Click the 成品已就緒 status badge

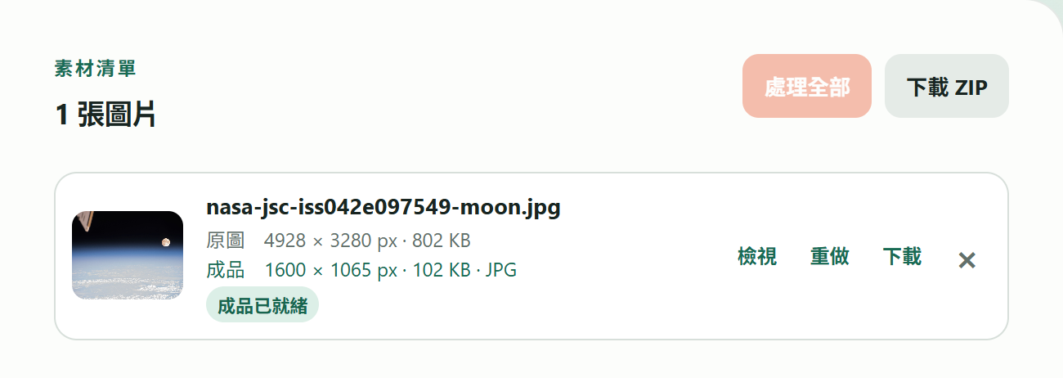coord(262,305)
